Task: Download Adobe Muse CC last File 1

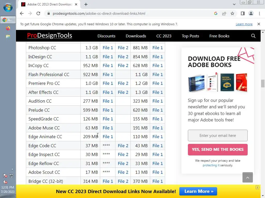Action: (x=158, y=128)
